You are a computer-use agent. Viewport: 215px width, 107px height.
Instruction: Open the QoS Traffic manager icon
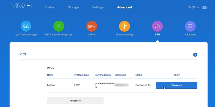[x=26, y=26]
